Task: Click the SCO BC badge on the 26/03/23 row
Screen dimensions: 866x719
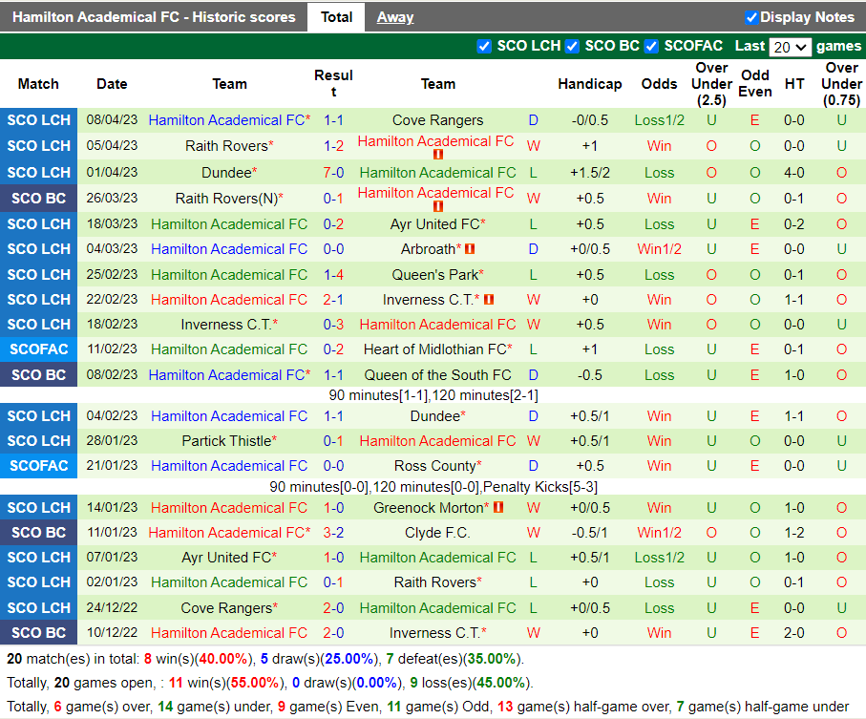Action: 38,199
